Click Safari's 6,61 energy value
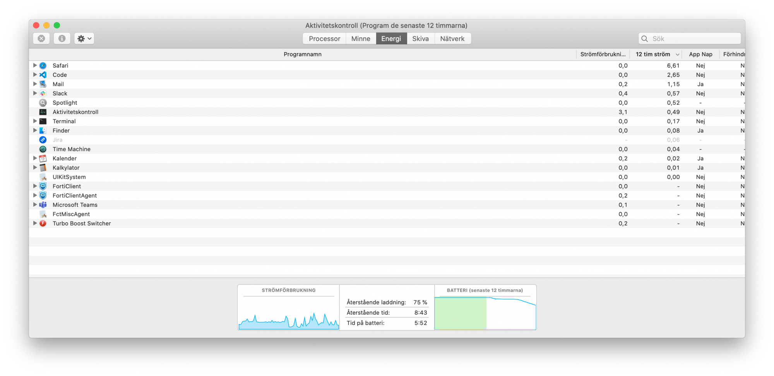Viewport: 774px width, 376px height. 673,66
